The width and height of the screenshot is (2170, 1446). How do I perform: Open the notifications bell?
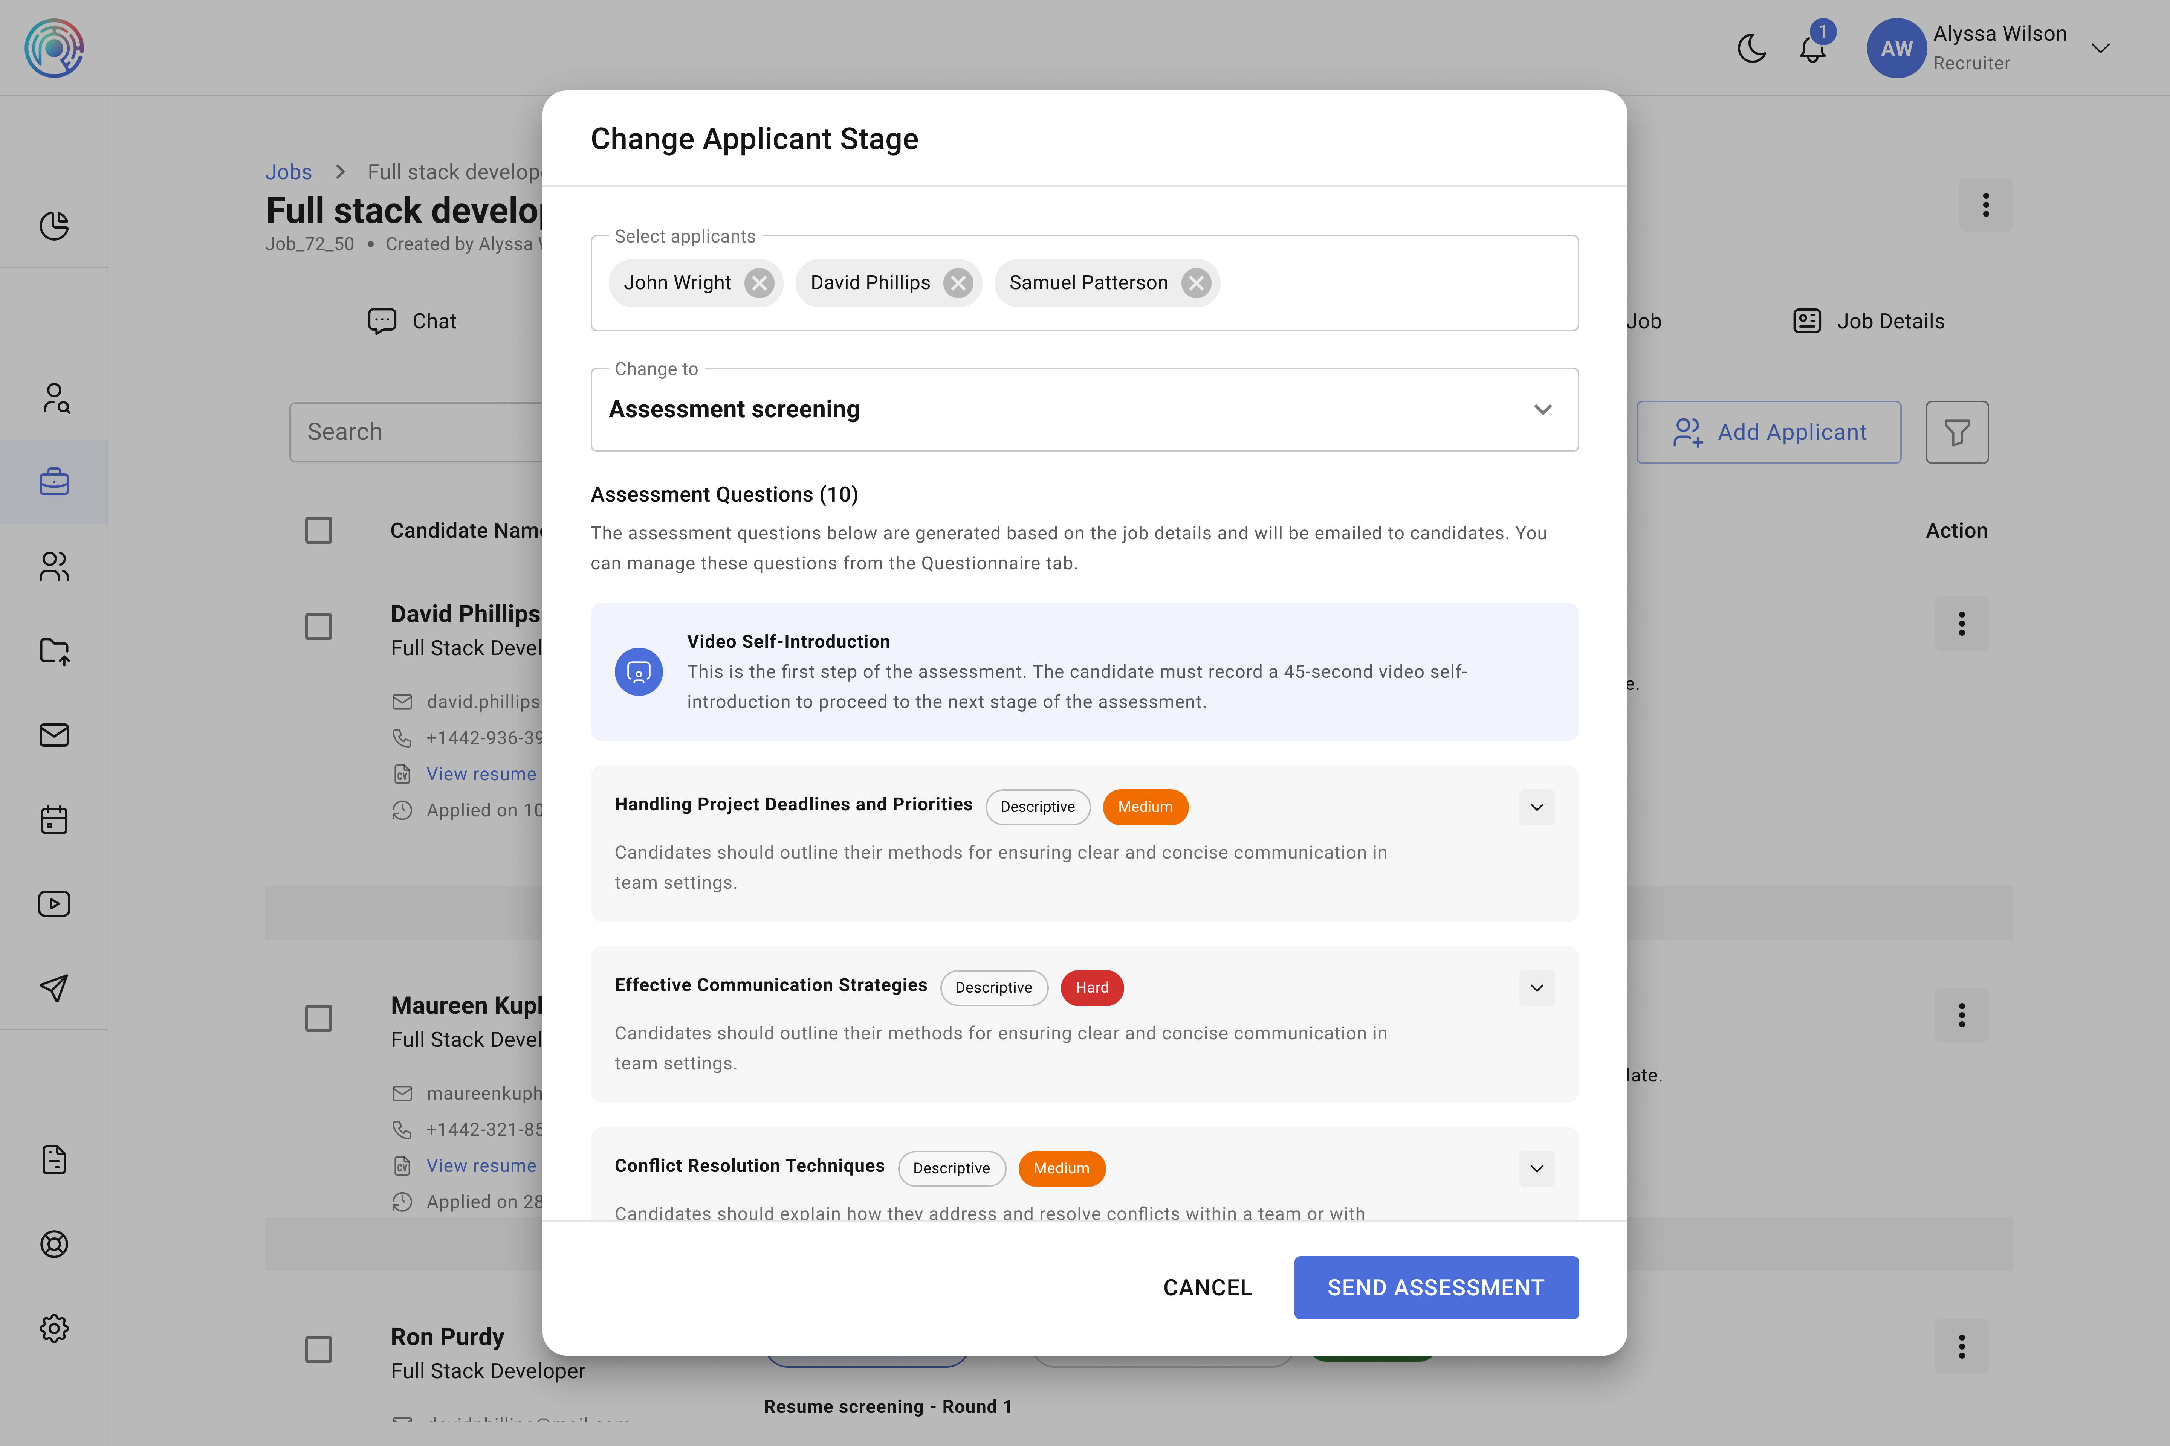click(1813, 48)
